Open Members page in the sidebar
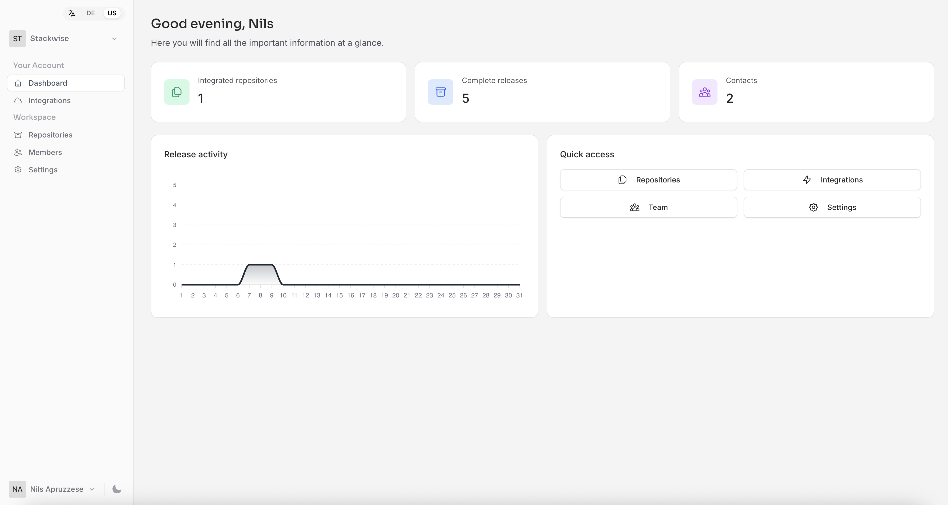Screen dimensions: 948x505 coord(45,152)
